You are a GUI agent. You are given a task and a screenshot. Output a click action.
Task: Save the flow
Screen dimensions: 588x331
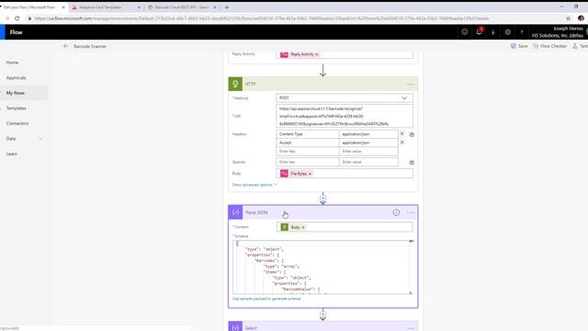point(519,46)
